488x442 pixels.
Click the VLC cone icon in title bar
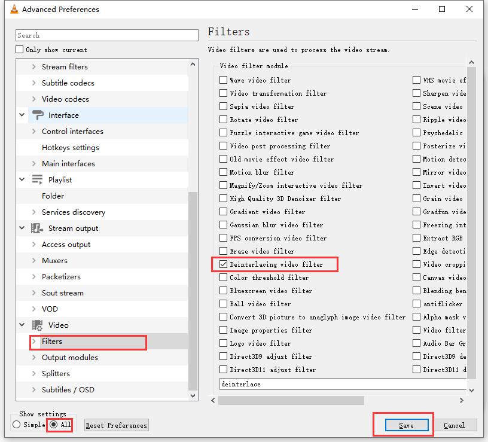(x=11, y=9)
